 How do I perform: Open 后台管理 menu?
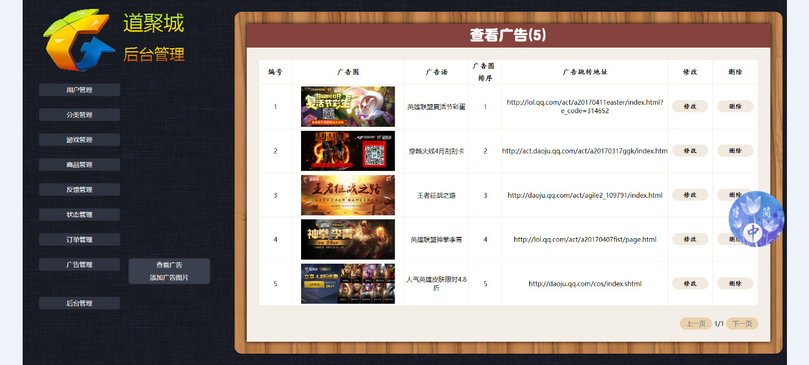click(79, 304)
